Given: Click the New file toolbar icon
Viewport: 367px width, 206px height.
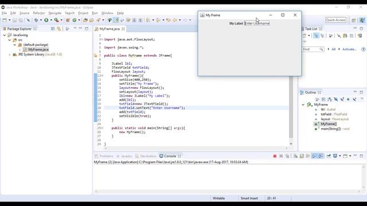Looking at the screenshot, I should [5, 20].
